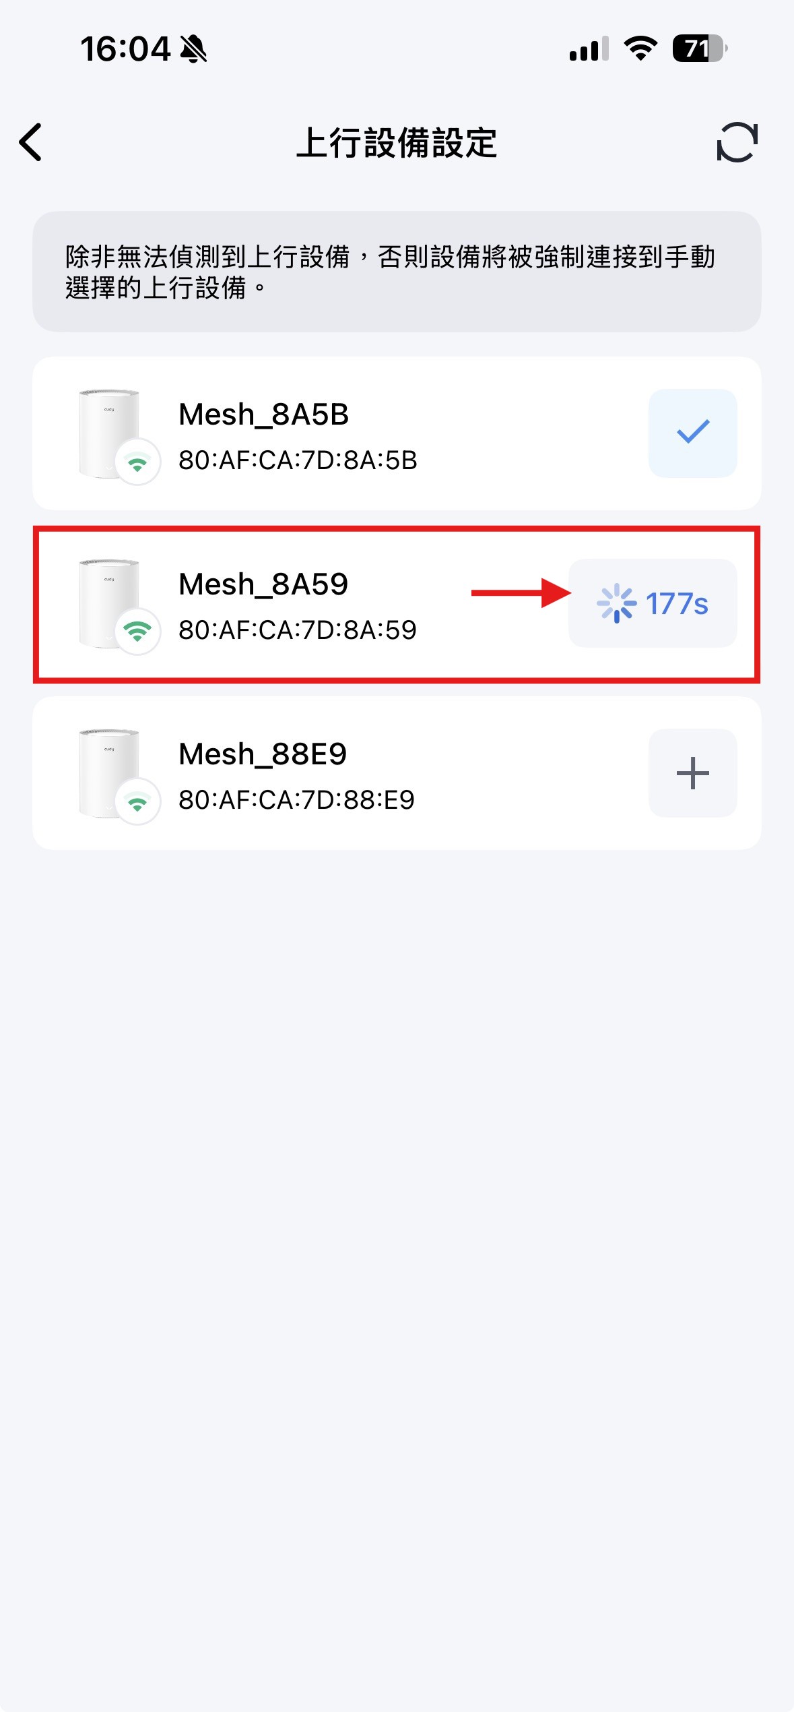The height and width of the screenshot is (1712, 794).
Task: Tap the Wi-Fi signal badge on Mesh_8A59
Action: (x=137, y=632)
